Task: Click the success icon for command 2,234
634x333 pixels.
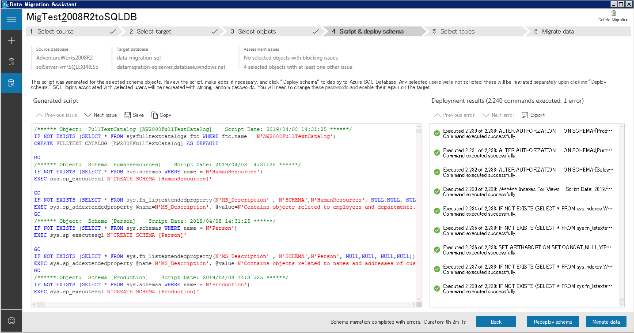Action: (437, 211)
